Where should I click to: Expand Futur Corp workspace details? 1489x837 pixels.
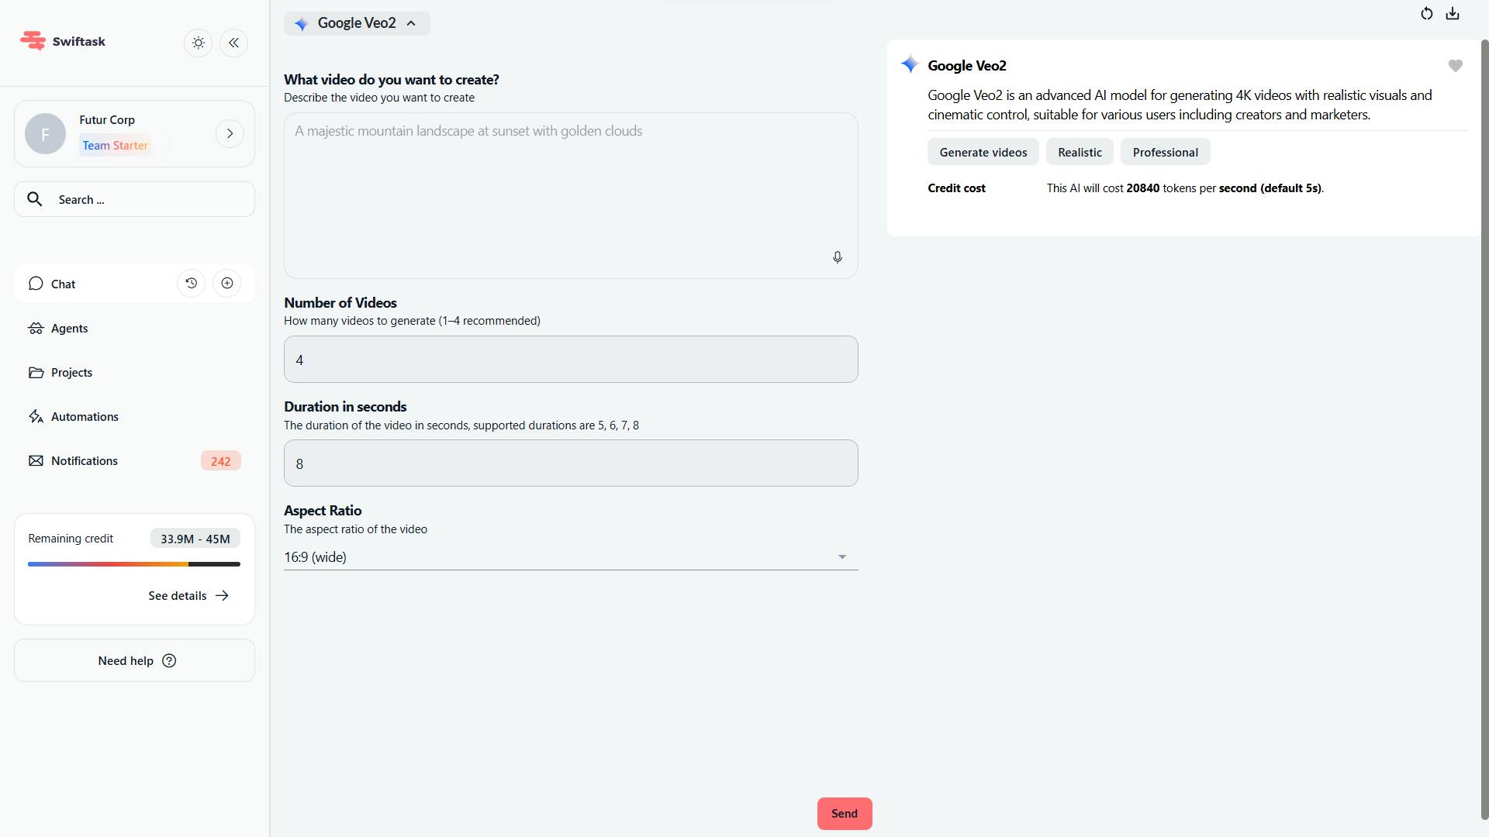tap(230, 133)
